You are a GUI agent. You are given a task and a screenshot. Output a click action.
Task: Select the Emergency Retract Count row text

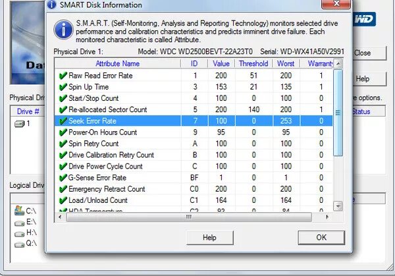coord(107,189)
